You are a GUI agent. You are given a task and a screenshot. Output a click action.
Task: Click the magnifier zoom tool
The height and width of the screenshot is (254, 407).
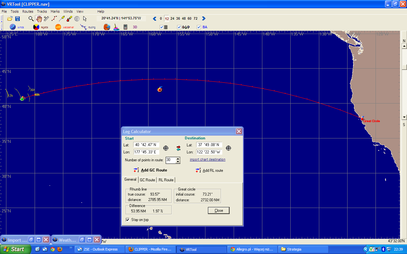31,18
